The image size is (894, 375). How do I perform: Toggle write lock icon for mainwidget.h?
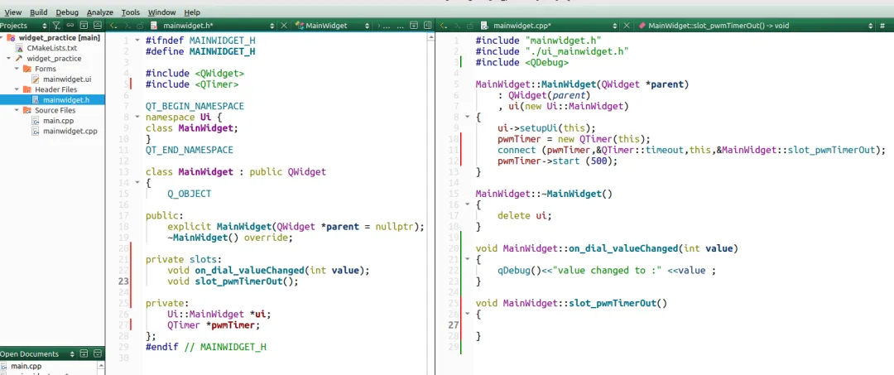coord(140,26)
